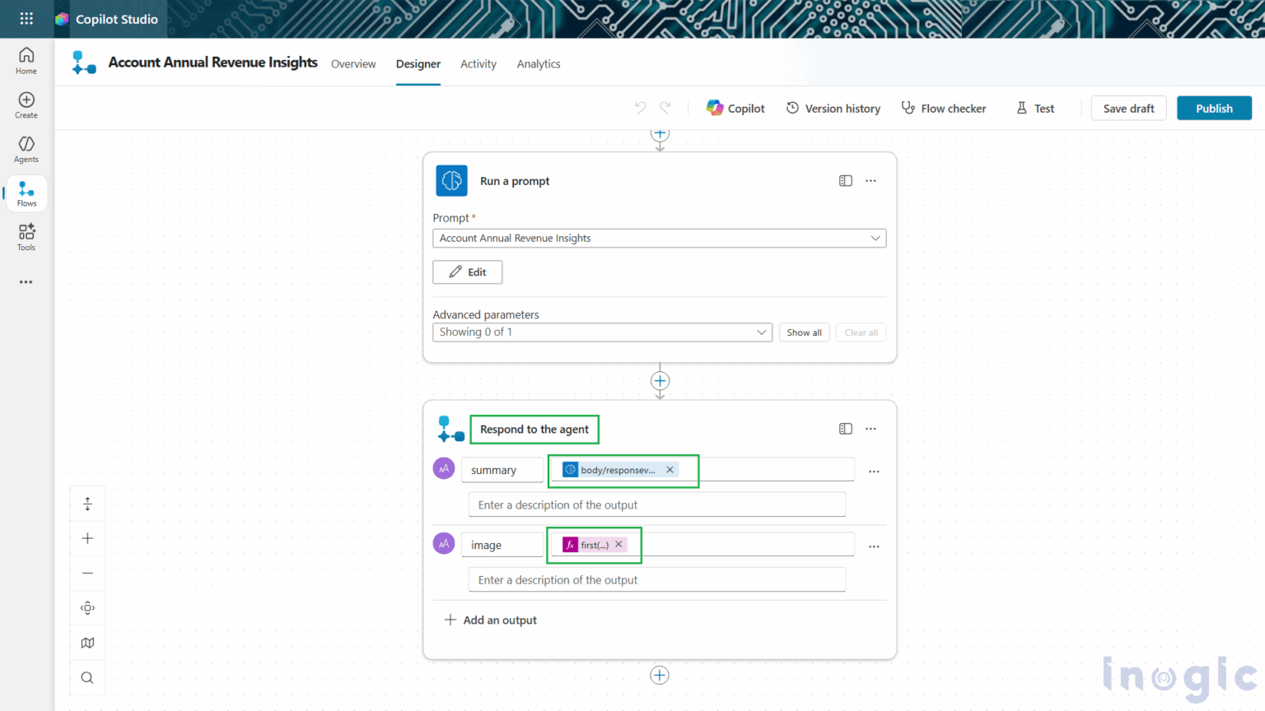Viewport: 1265px width, 711px height.
Task: Switch to the Activity tab
Action: click(478, 63)
